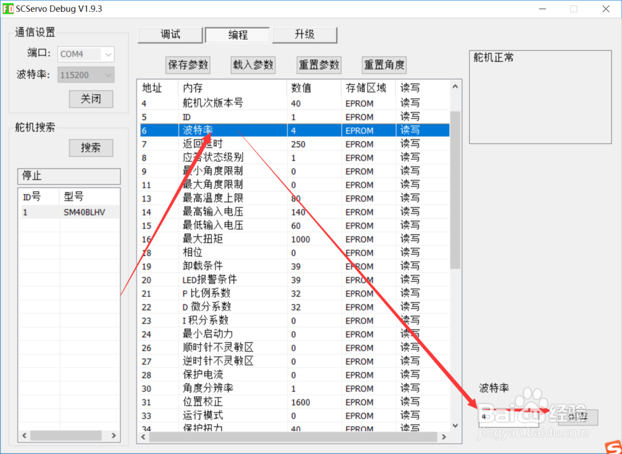Switch to the 调试 tab
This screenshot has width=622, height=454.
(170, 35)
